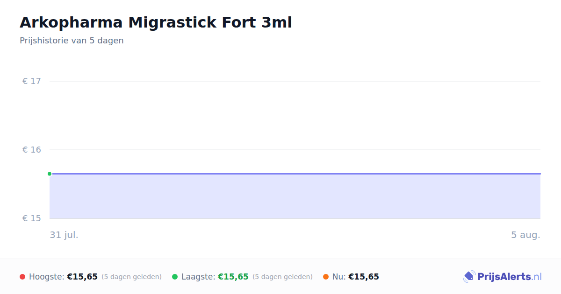Click the red Hoogste legend dot
The image size is (561, 294).
point(22,277)
